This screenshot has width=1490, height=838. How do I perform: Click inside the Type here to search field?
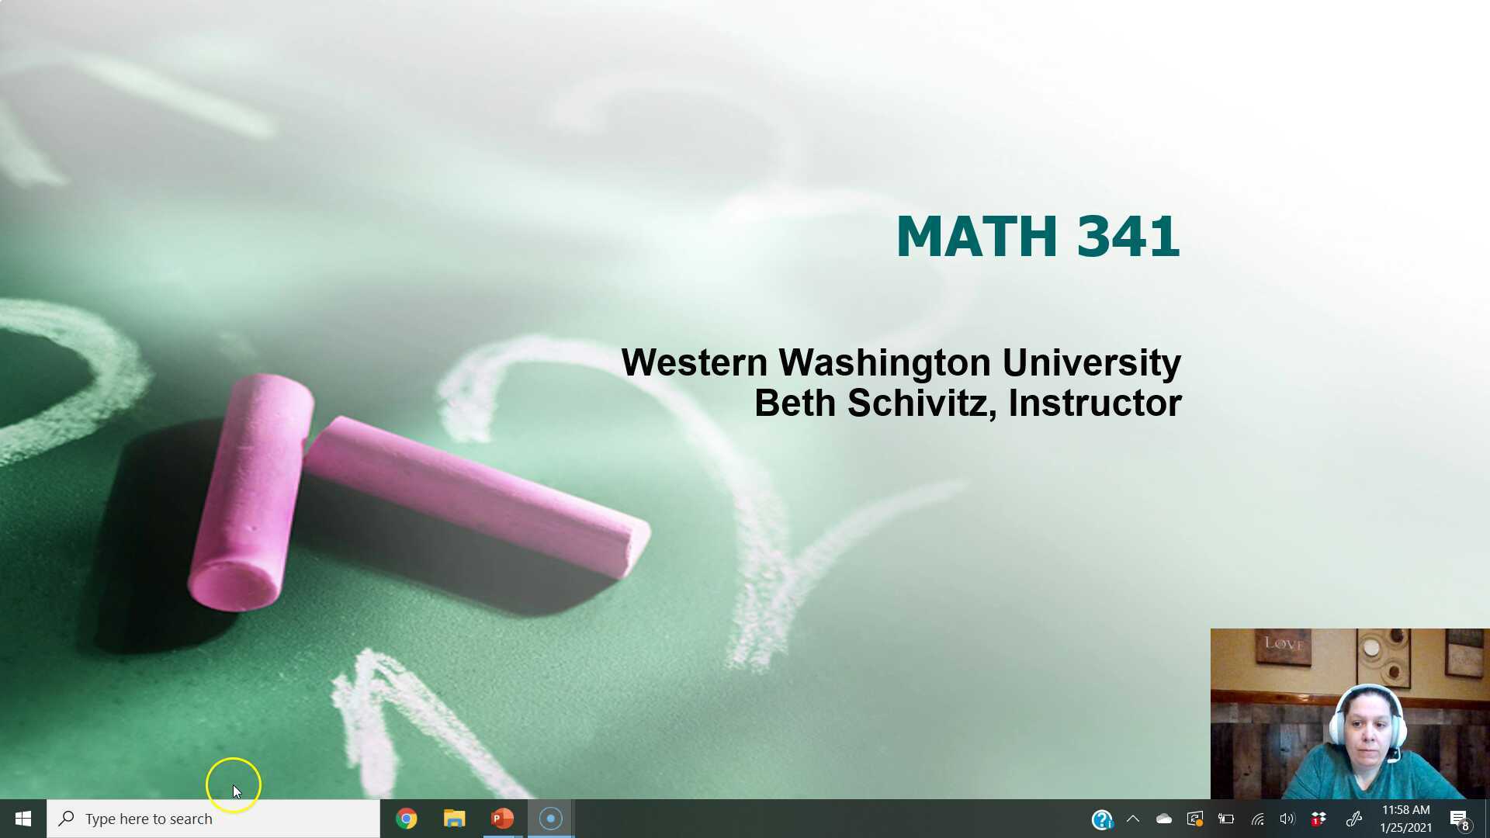point(194,819)
